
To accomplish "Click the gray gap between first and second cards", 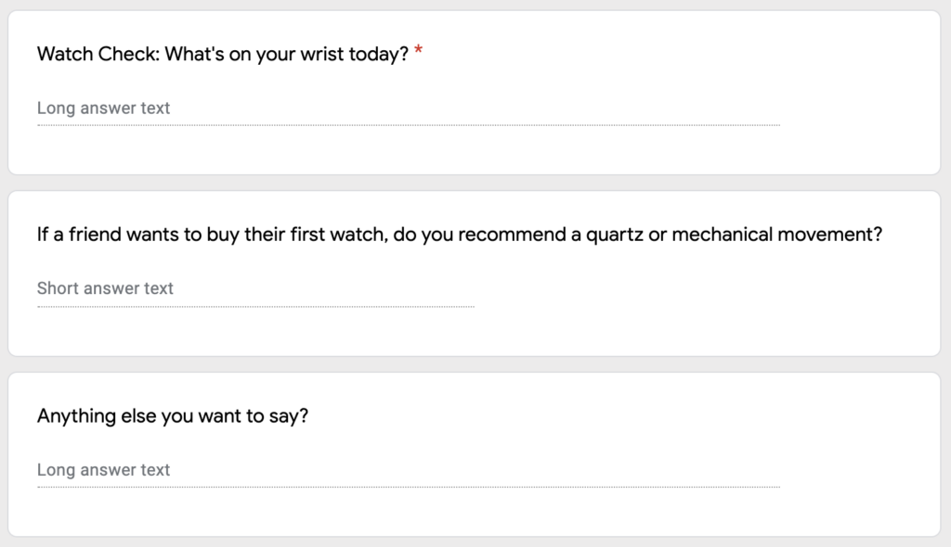I will (475, 183).
